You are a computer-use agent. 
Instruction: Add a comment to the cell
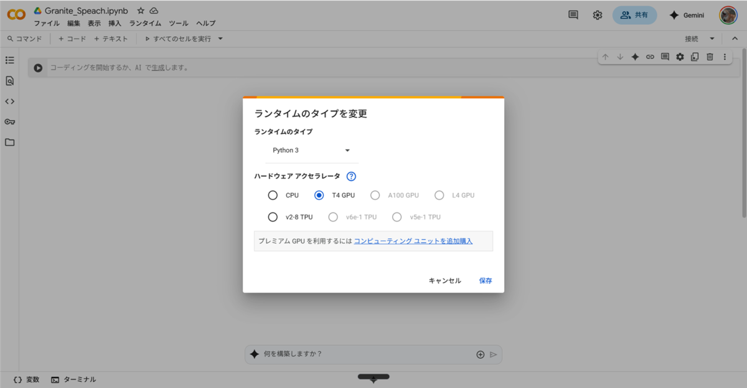point(664,56)
